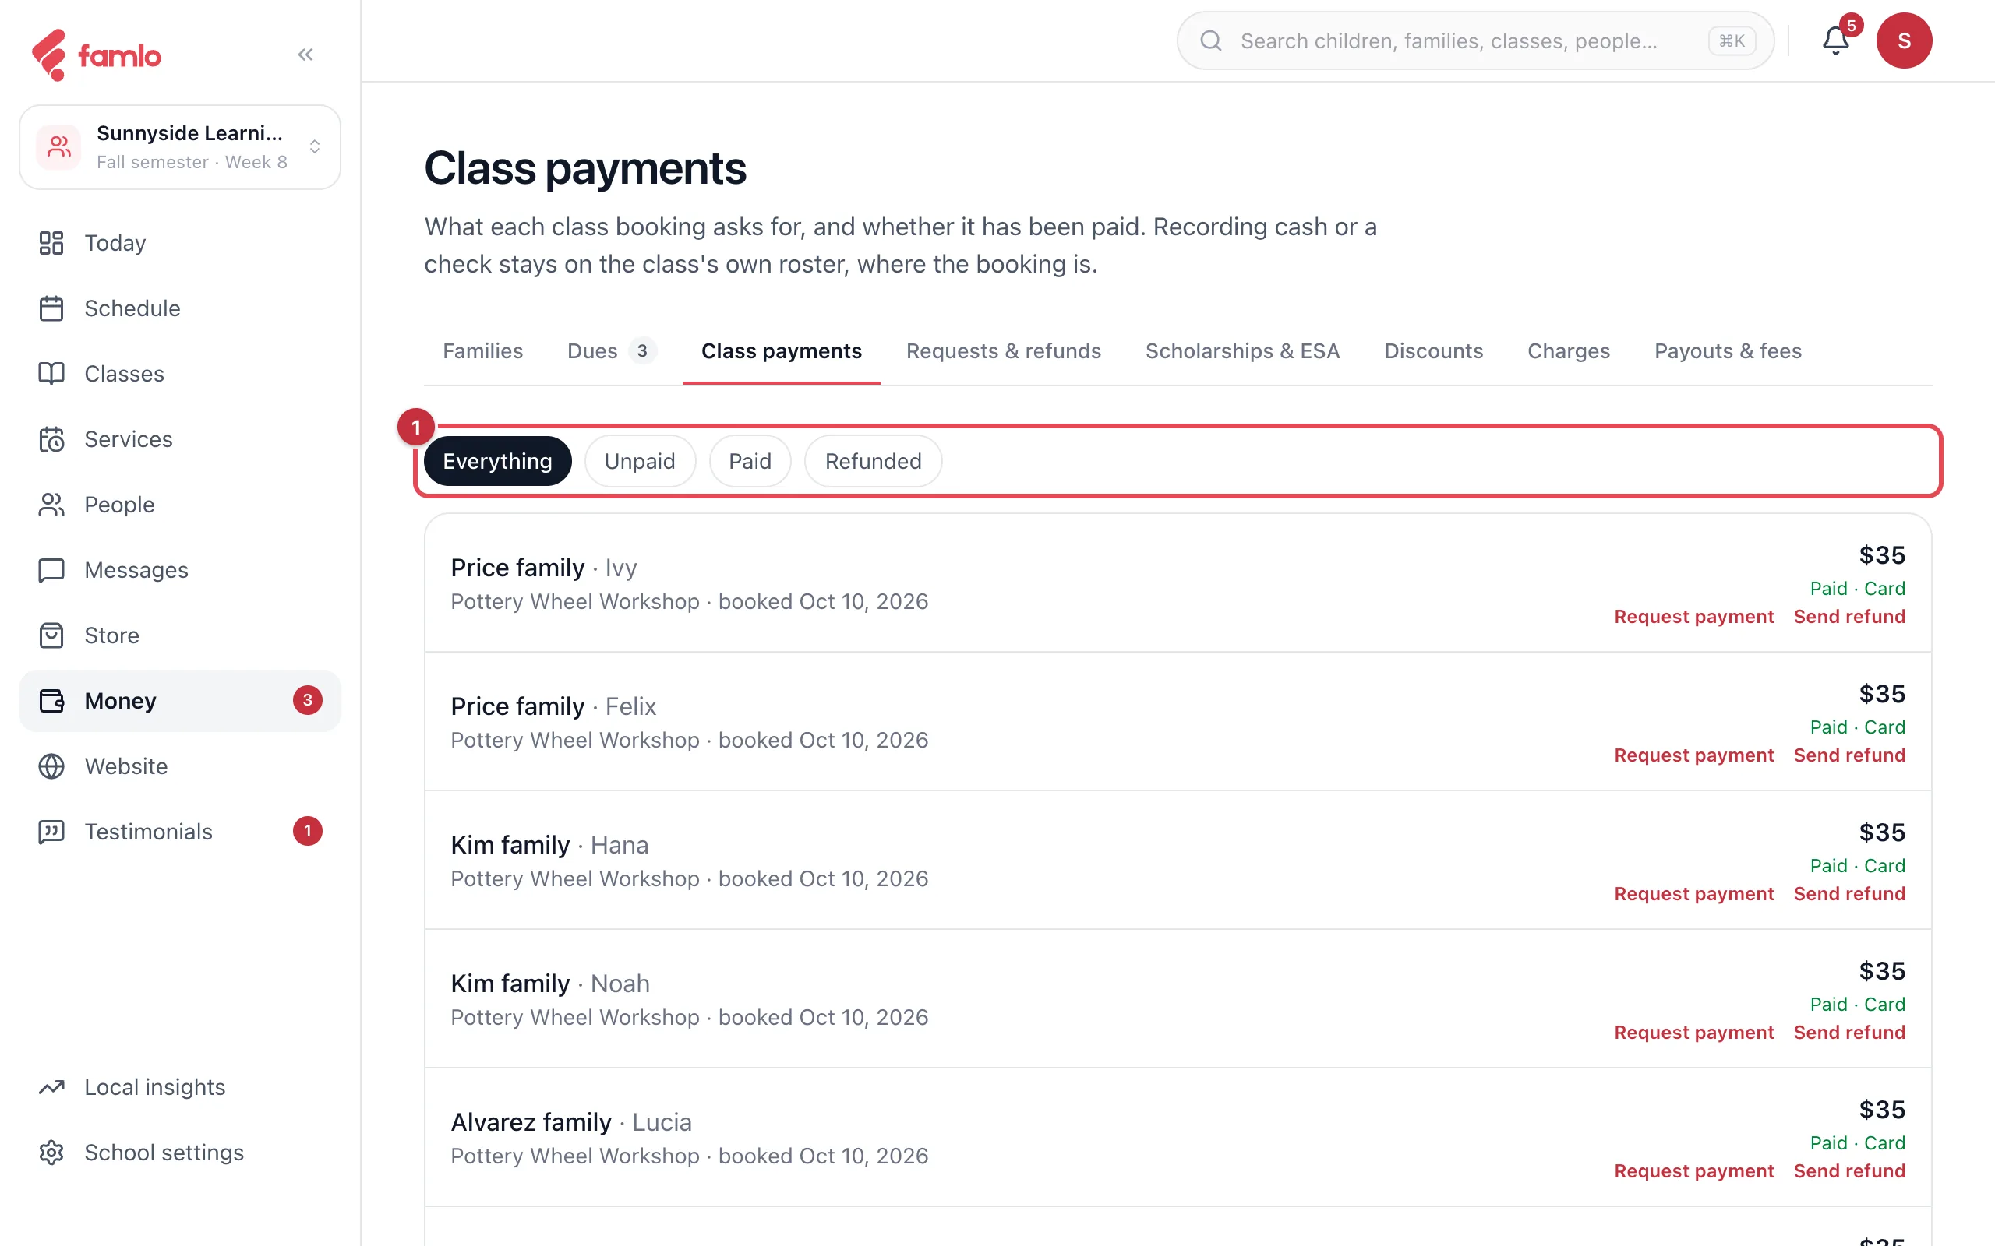Open the Payouts & fees tab
This screenshot has width=1995, height=1246.
(x=1727, y=351)
